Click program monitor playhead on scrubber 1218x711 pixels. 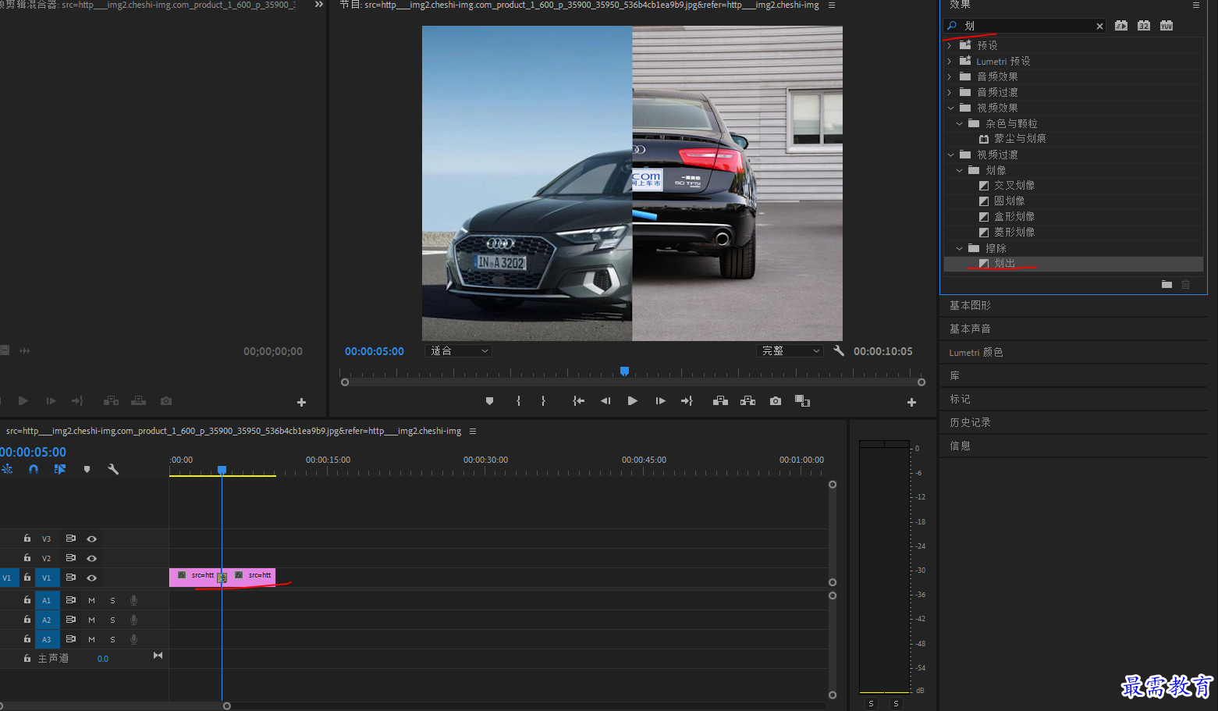tap(624, 371)
